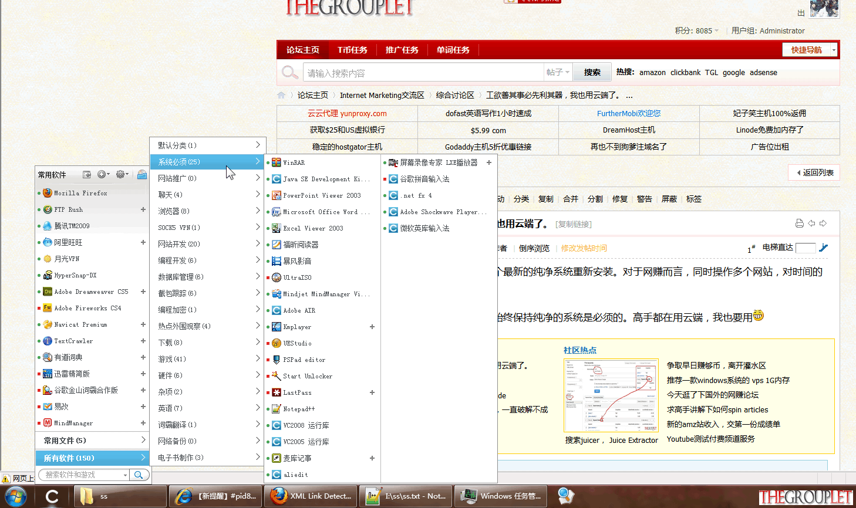The width and height of the screenshot is (856, 508).
Task: Click the plus beside Kmplayer
Action: 372,327
